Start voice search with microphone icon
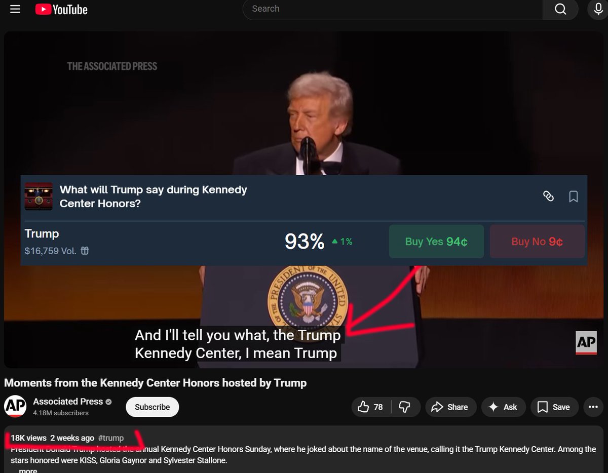The height and width of the screenshot is (473, 608). coord(598,9)
